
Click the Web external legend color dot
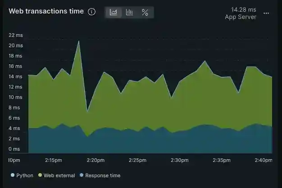[40, 175]
